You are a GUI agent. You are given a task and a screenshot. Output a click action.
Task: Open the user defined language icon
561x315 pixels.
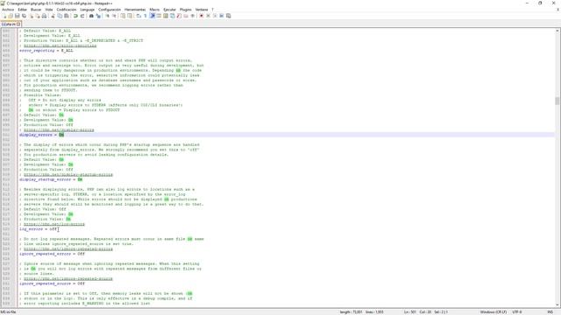[159, 16]
